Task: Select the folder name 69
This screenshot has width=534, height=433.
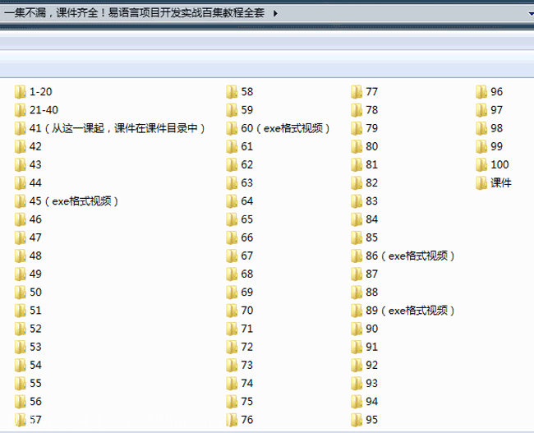Action: coord(247,293)
